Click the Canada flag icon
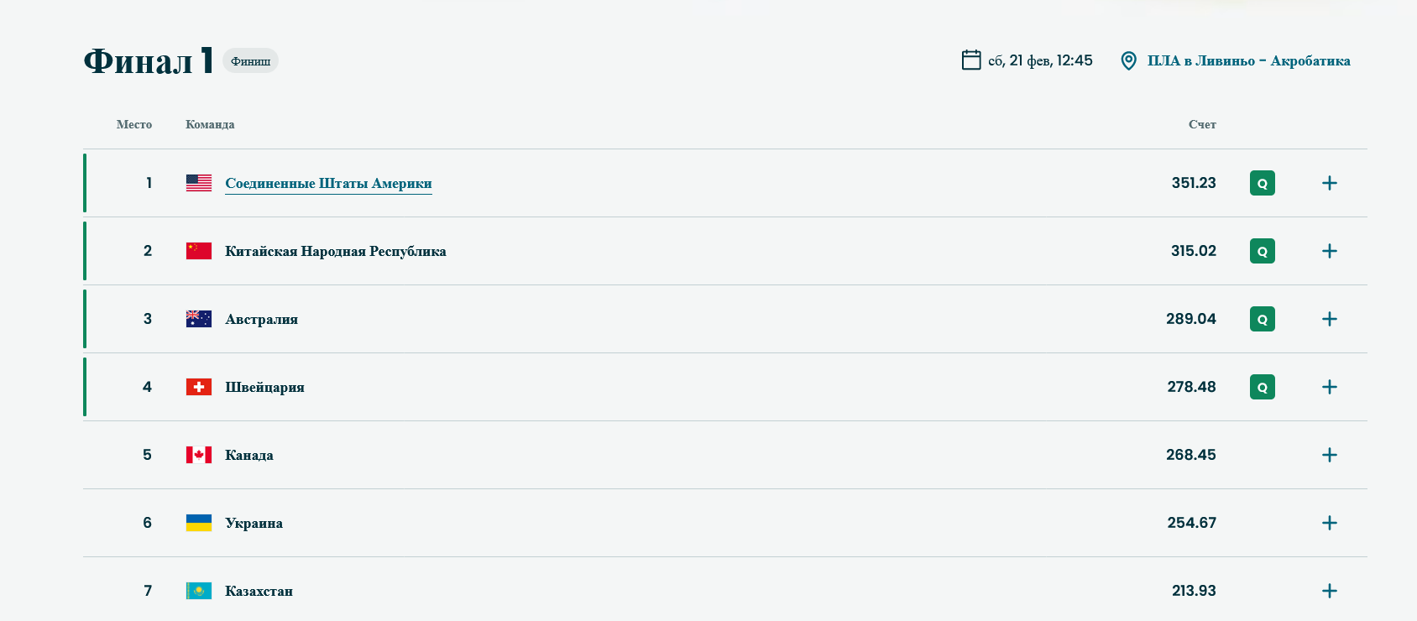The image size is (1417, 621). coord(199,455)
